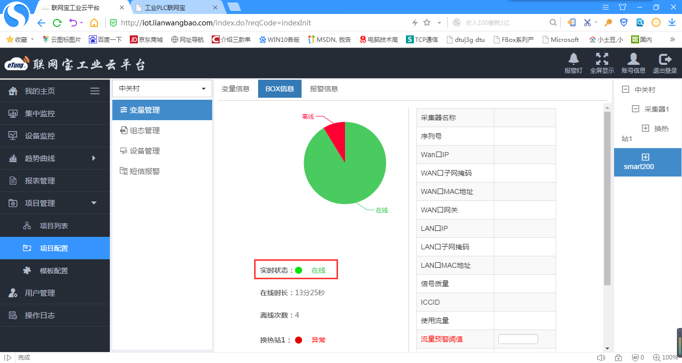The width and height of the screenshot is (682, 363).
Task: Select 组态管理 panel item
Action: [162, 131]
